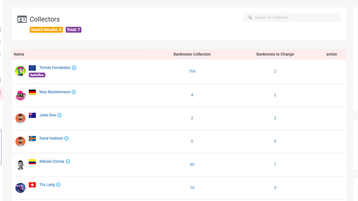This screenshot has height=201, width=358.
Task: Click the search magnifier icon
Action: tap(250, 18)
